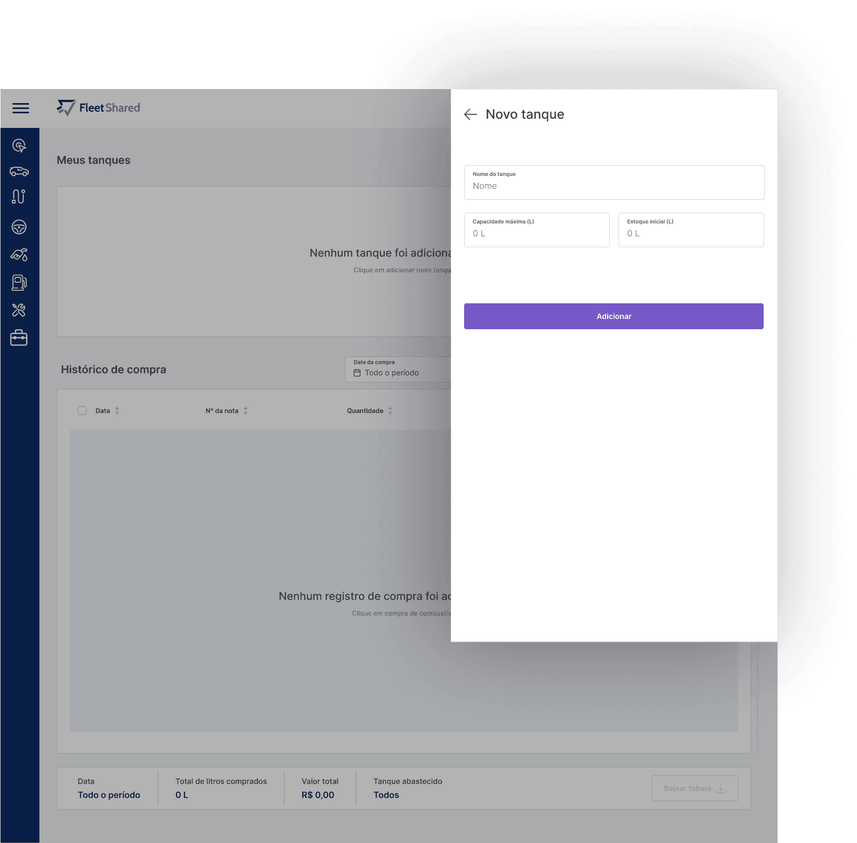
Task: Click the 'R$ 0,00' total value
Action: point(318,795)
